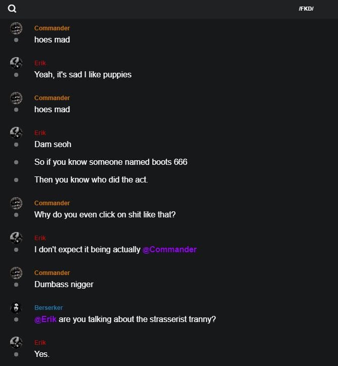
Task: Click Berserker's avatar icon
Action: pos(16,307)
